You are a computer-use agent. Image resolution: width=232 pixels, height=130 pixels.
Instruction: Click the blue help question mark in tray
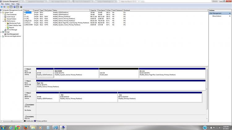pos(205,128)
